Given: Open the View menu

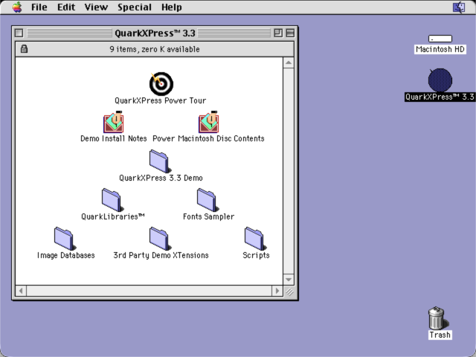Looking at the screenshot, I should tap(96, 7).
